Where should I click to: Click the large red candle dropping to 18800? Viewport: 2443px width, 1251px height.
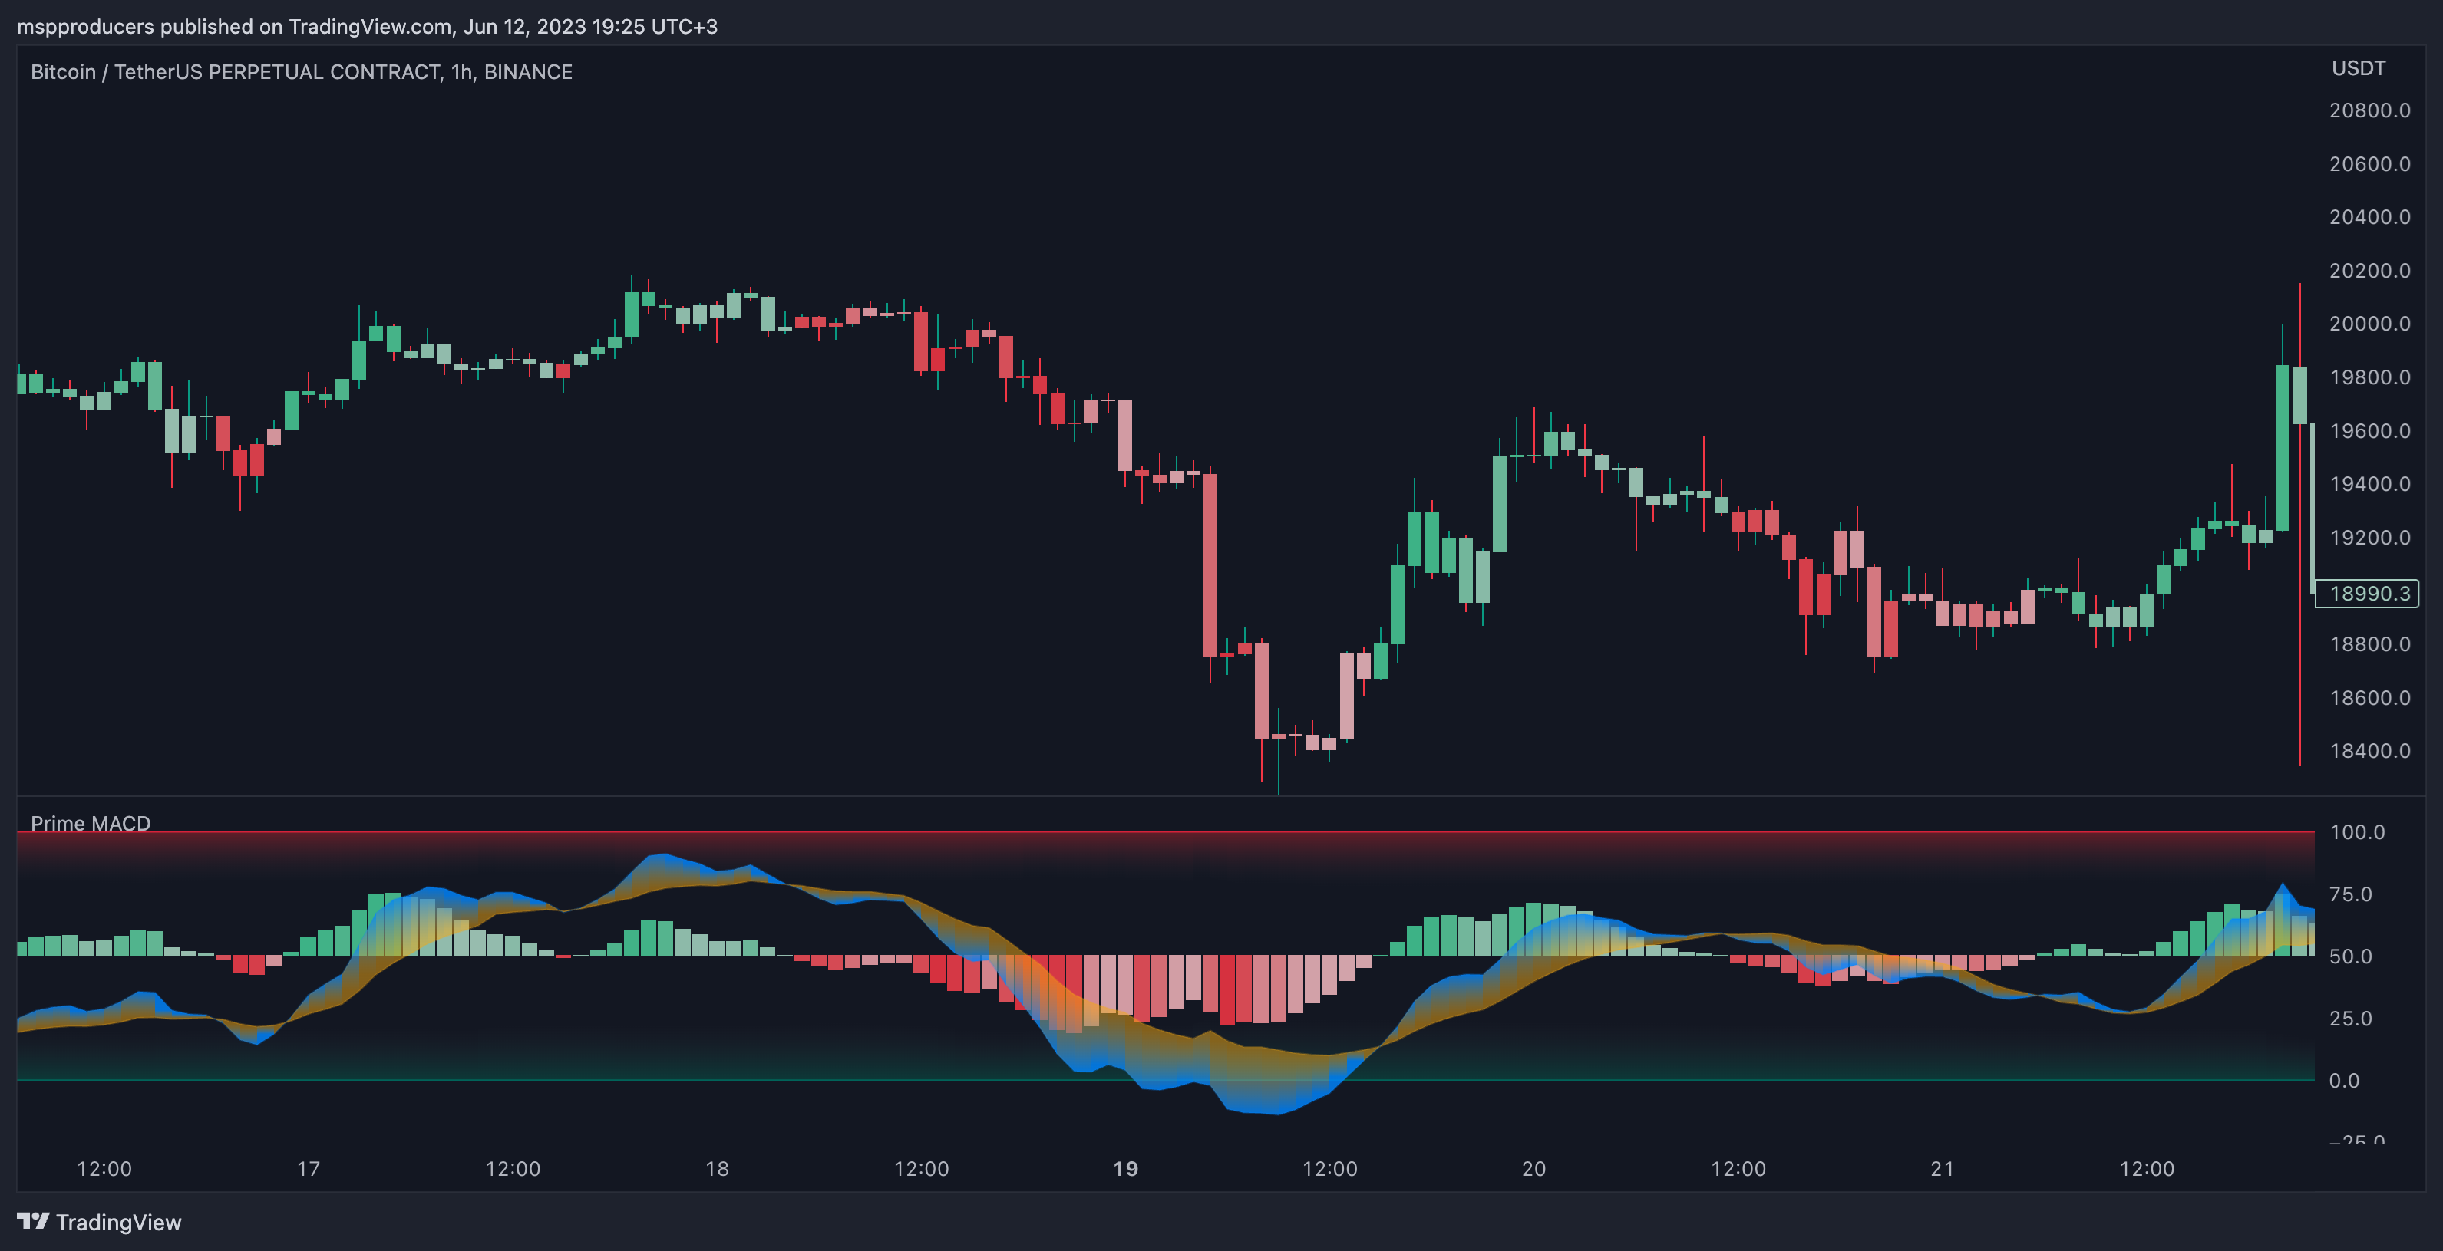click(1210, 565)
